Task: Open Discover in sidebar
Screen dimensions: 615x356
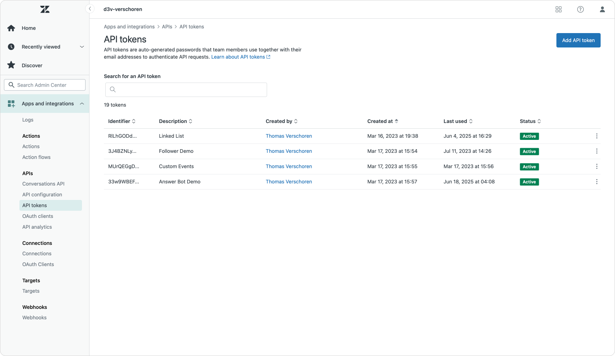Action: (32, 65)
